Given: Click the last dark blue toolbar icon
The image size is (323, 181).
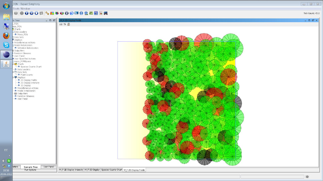Looking at the screenshot, I should (106, 13).
